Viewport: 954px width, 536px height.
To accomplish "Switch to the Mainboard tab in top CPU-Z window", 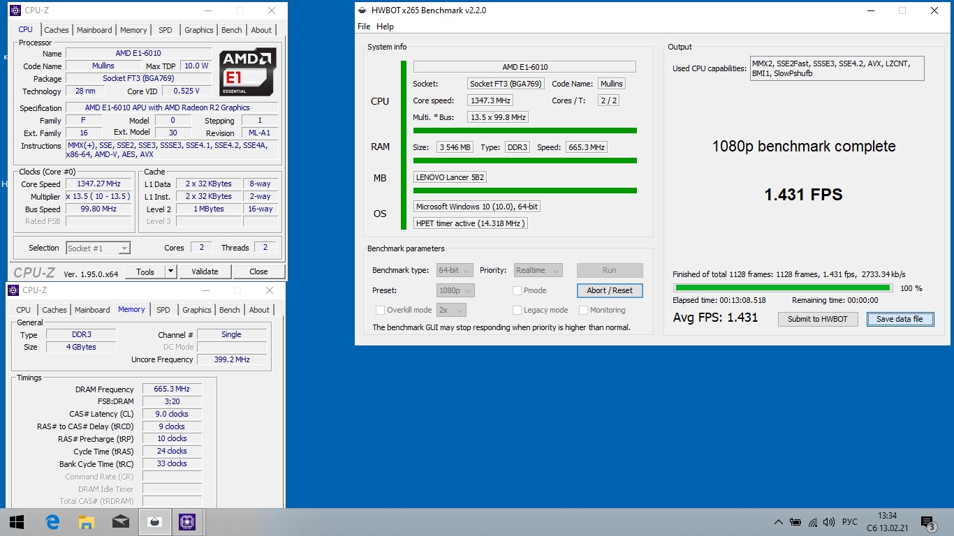I will coord(94,30).
